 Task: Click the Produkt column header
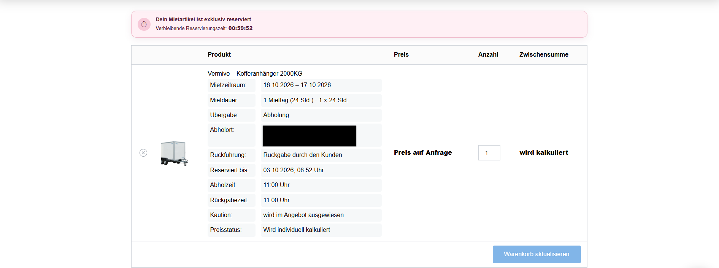[219, 55]
